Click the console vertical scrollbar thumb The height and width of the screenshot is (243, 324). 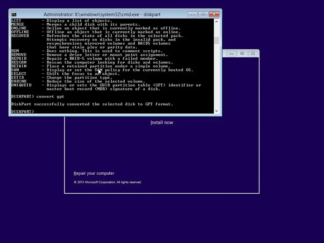click(216, 40)
